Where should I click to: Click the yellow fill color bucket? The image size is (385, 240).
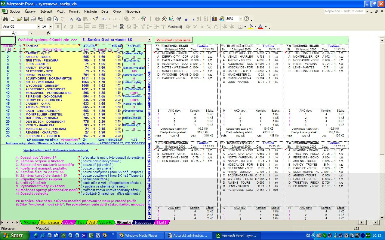coord(250,27)
